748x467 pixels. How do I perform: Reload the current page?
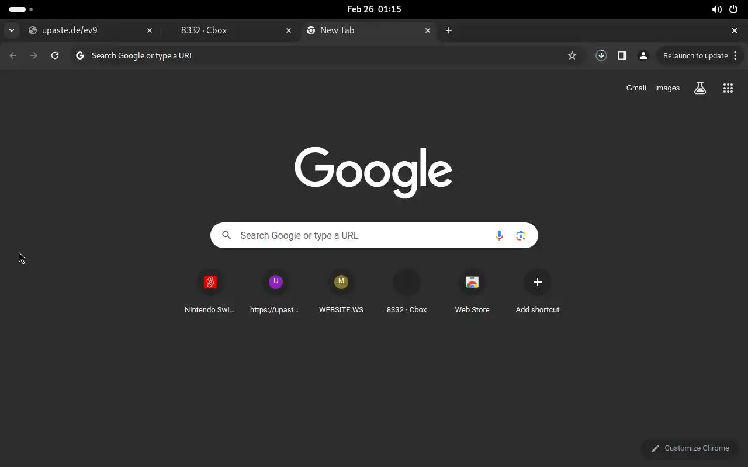(x=55, y=55)
